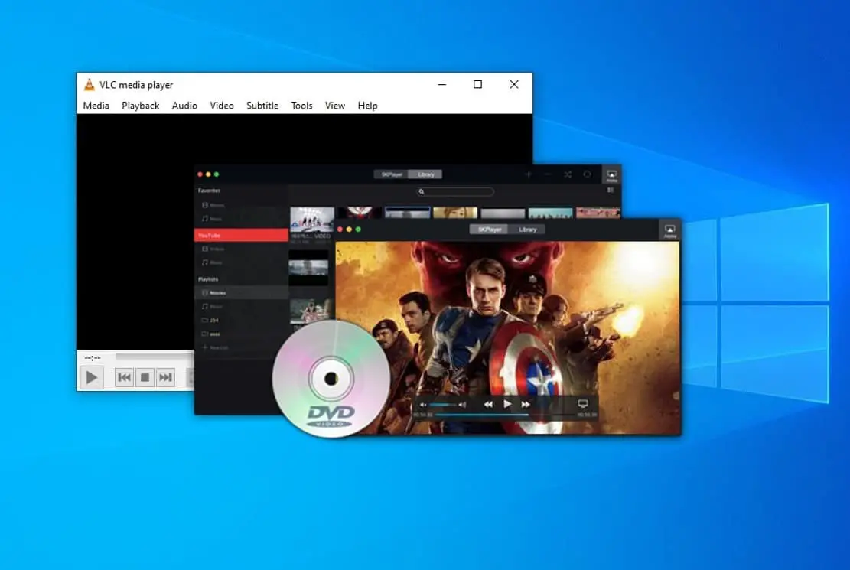Open the Video menu in VLC

click(222, 106)
